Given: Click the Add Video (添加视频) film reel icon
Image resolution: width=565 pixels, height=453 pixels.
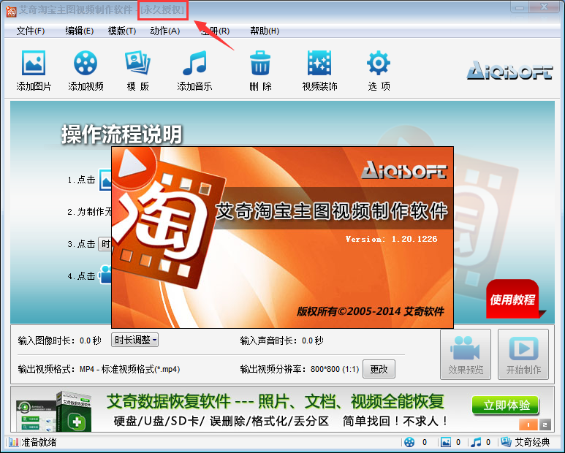Looking at the screenshot, I should tap(86, 63).
